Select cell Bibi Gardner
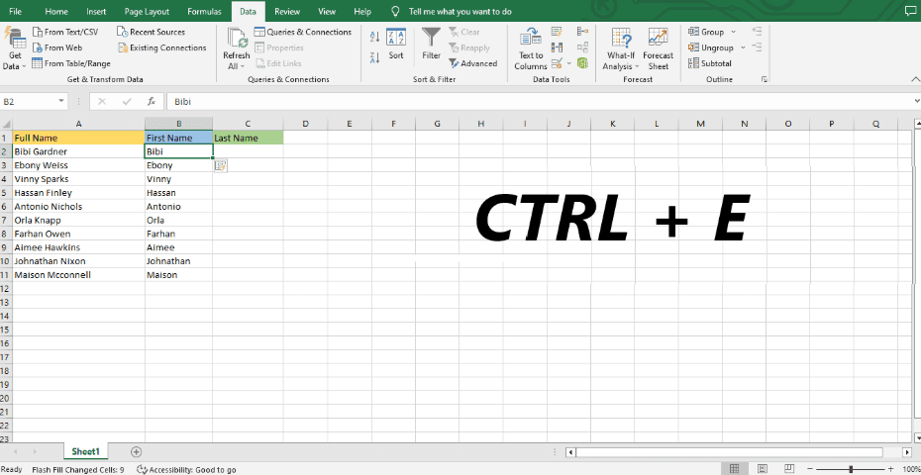Viewport: 921px width, 475px height. [x=78, y=151]
